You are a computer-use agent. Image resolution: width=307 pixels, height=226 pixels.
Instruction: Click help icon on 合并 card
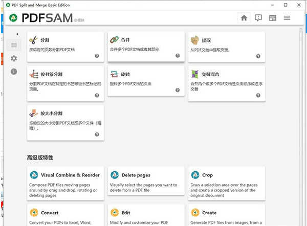pyautogui.click(x=178, y=56)
